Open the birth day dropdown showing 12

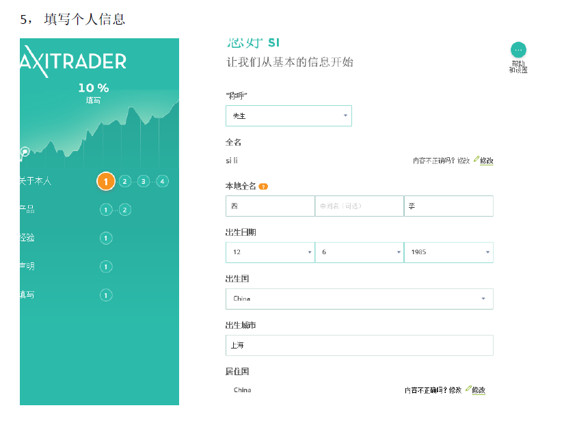click(x=270, y=252)
